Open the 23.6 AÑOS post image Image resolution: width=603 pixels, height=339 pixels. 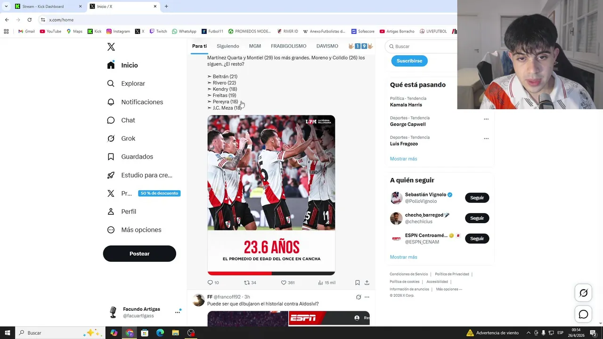271,195
